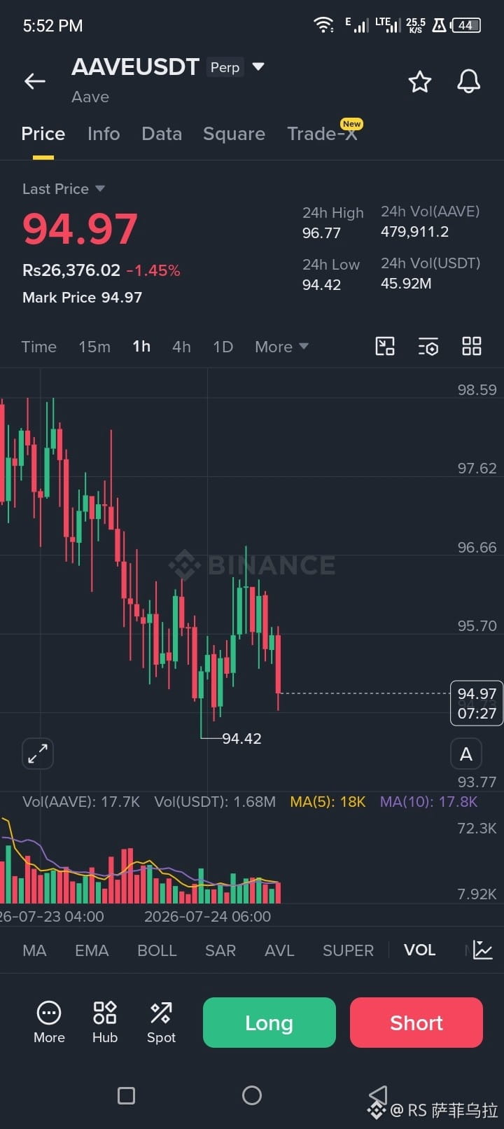Tap Rs26,376.02 converted price
Viewport: 504px width, 1129px height.
coord(71,270)
